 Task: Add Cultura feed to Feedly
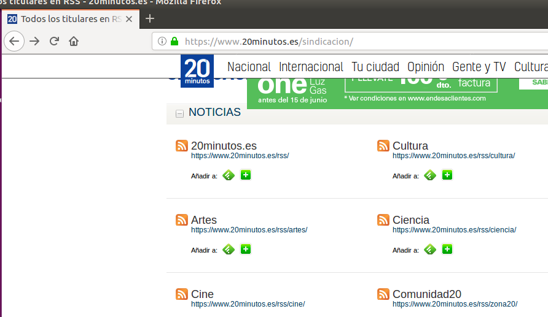click(430, 175)
